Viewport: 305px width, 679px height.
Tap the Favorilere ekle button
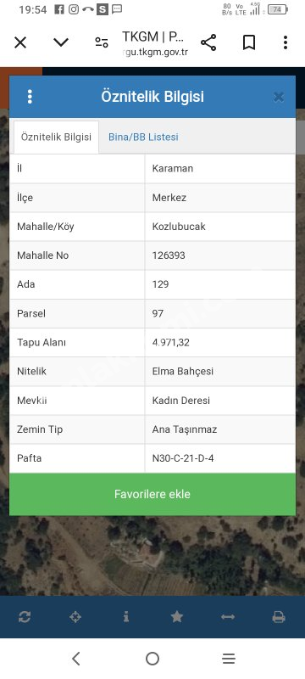point(152,494)
